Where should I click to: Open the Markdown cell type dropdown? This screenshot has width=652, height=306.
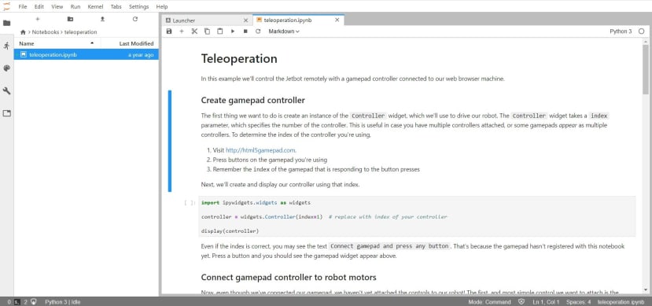point(284,31)
